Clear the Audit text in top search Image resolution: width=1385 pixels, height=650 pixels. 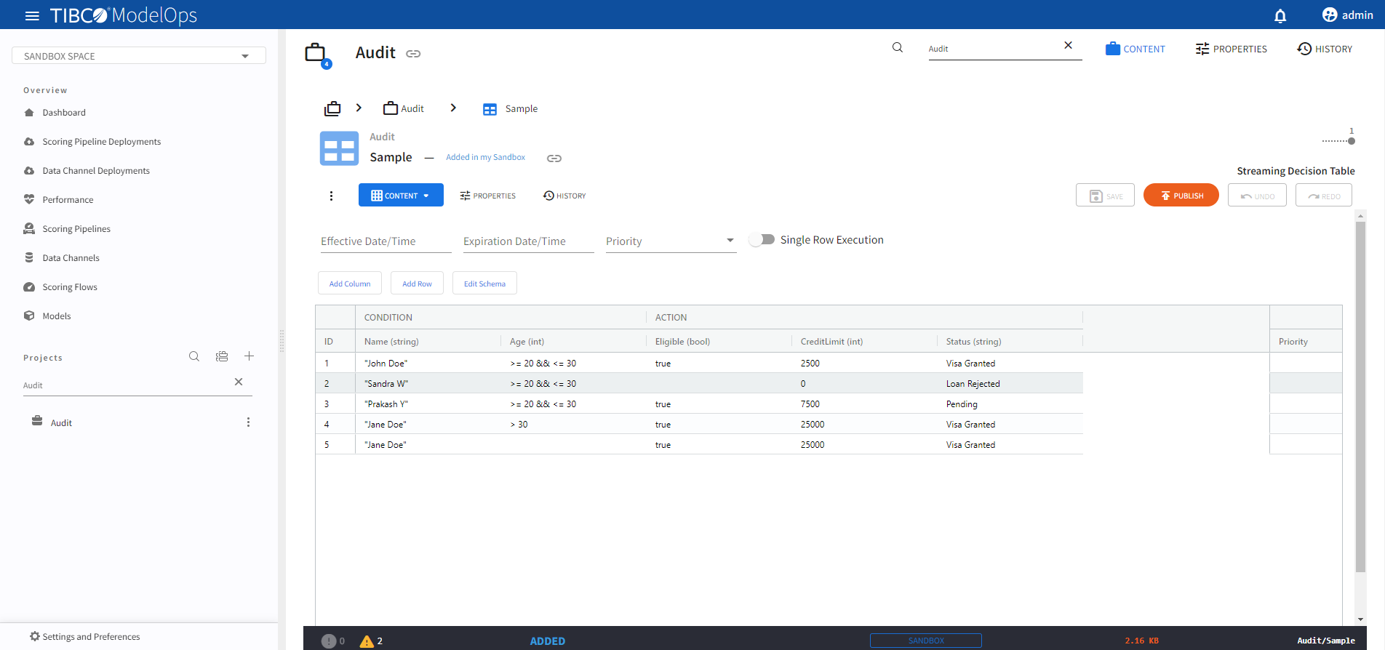1068,45
